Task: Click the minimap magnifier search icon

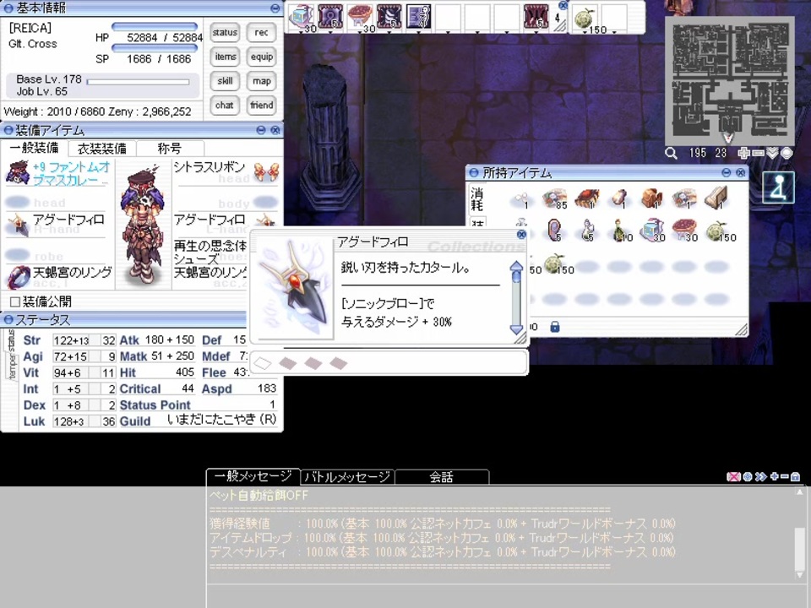Action: coord(671,153)
